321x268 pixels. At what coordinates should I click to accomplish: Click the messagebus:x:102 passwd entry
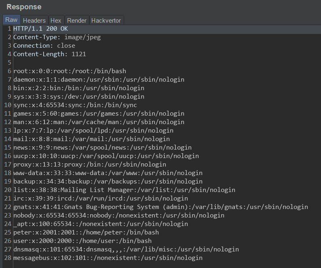pyautogui.click(x=108, y=258)
